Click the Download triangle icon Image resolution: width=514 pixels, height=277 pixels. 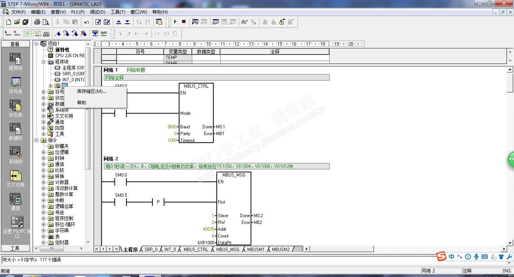pos(128,22)
